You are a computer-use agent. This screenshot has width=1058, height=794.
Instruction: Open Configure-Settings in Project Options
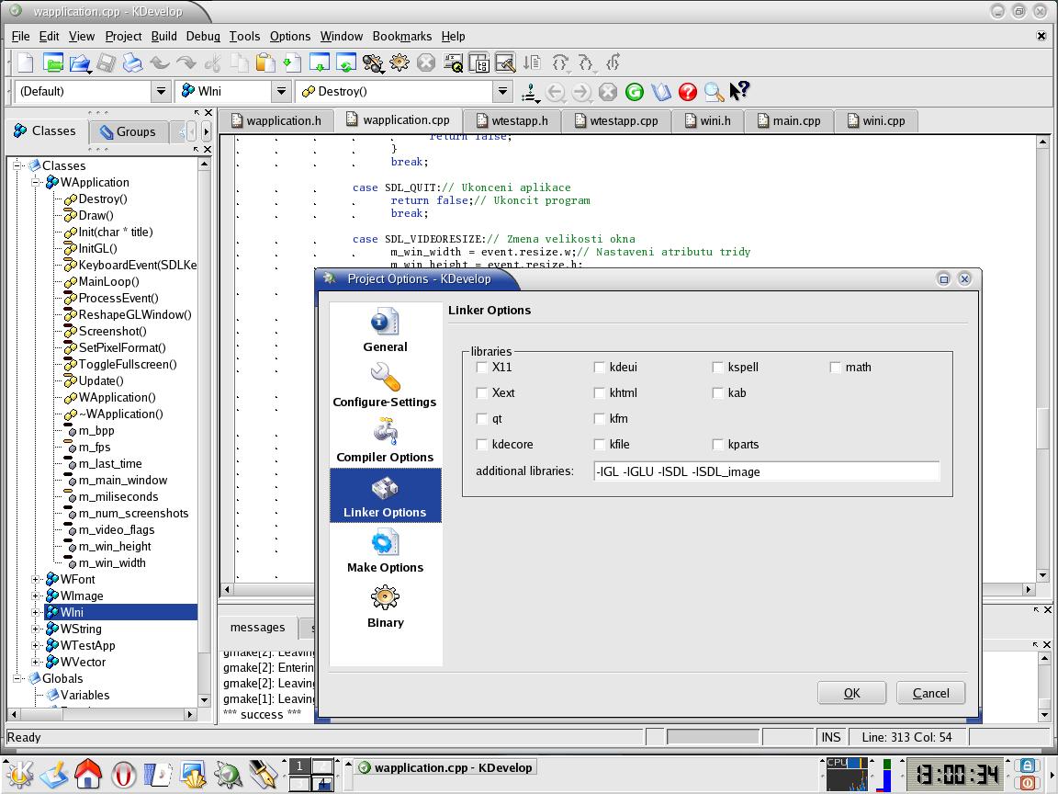tap(386, 386)
